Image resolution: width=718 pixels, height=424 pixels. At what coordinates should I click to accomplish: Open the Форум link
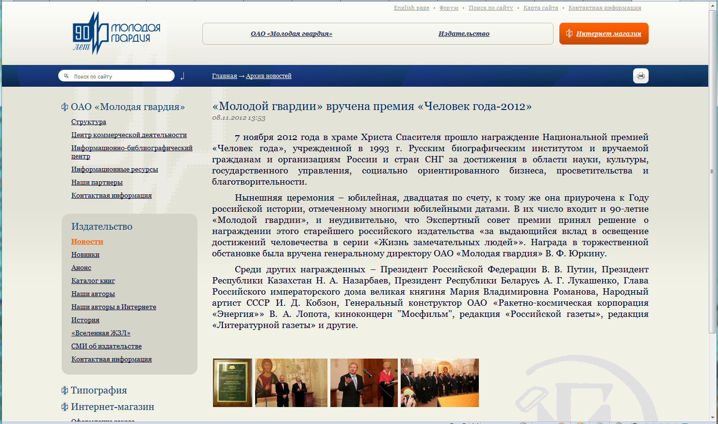click(x=449, y=8)
